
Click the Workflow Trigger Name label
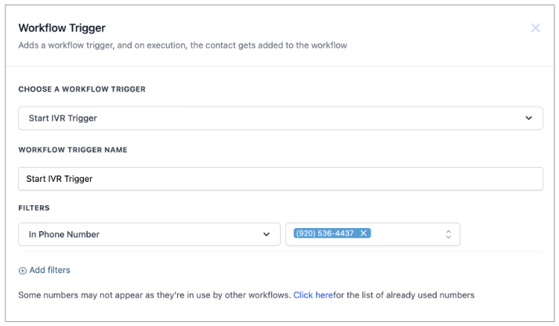[73, 150]
